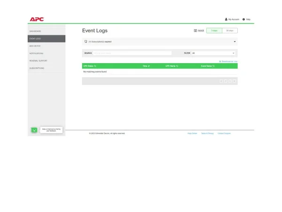
Task: Expand the subscription expired banner chevron
Action: click(x=235, y=41)
